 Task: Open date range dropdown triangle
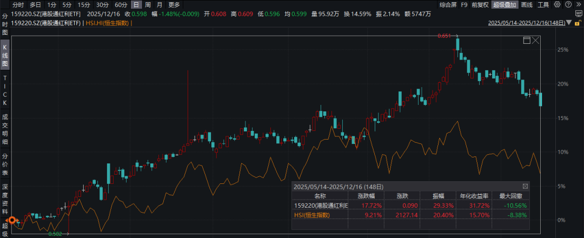click(569, 23)
